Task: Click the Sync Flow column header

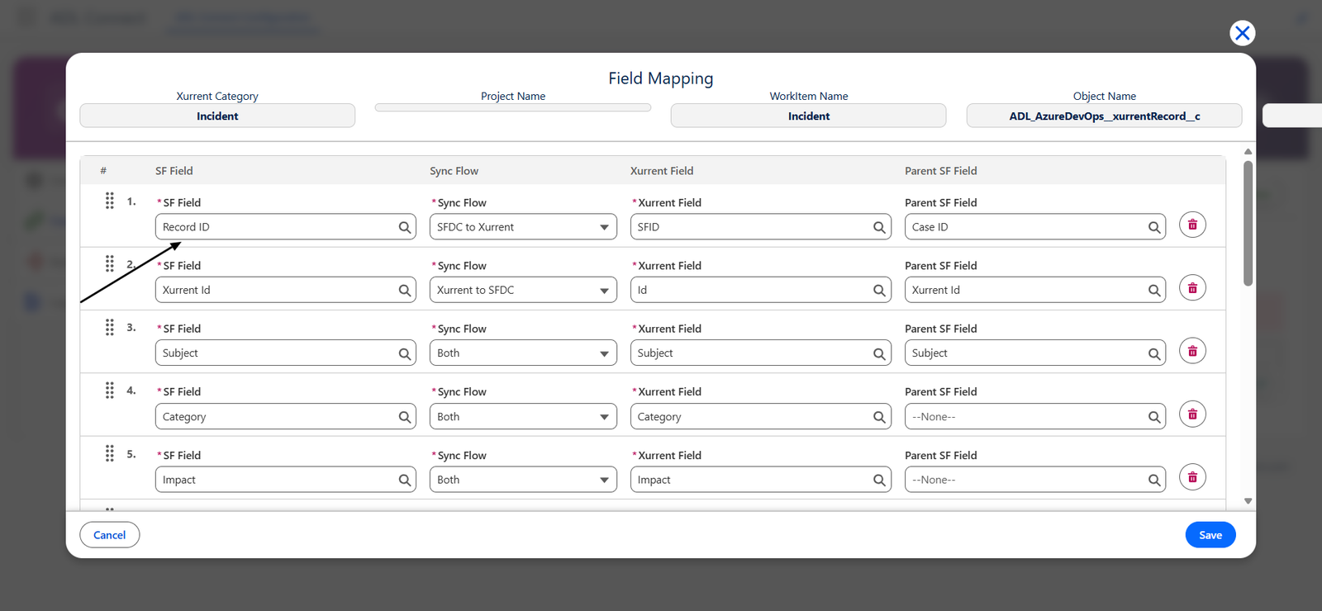Action: (x=454, y=171)
